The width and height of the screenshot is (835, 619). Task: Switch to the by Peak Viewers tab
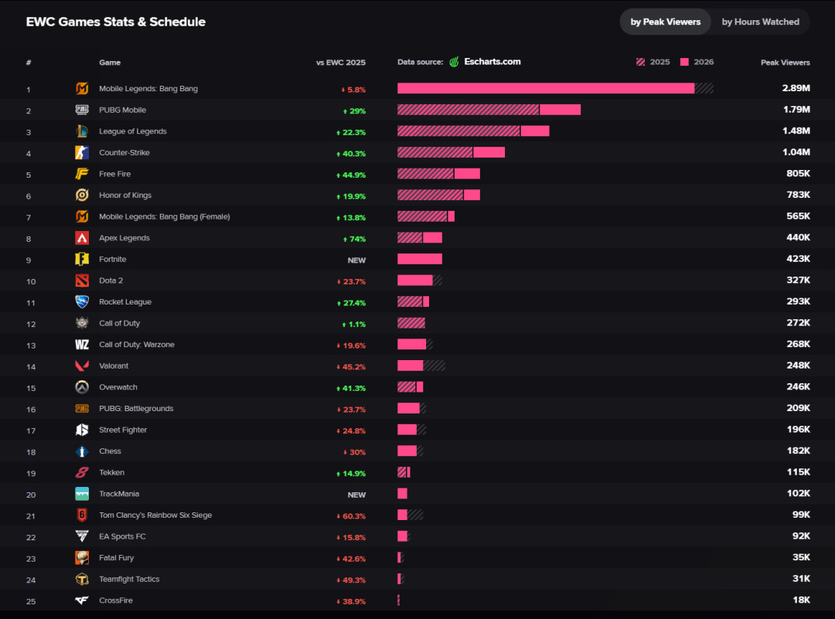tap(665, 22)
